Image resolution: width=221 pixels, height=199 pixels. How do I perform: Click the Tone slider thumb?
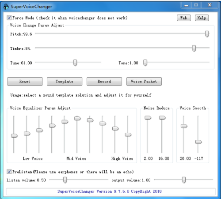145,63
